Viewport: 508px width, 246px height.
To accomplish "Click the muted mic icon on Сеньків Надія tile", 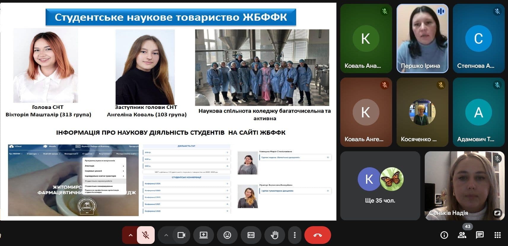I will [497, 159].
